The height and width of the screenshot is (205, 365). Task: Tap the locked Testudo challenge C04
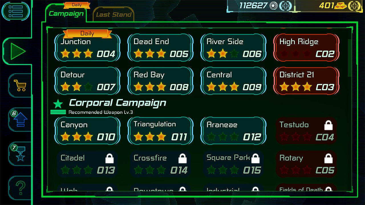(x=306, y=131)
